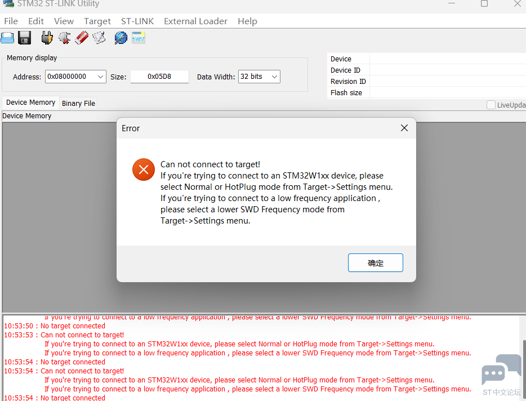Click the '10:53:54 : Can not connect to target!' log line
Screen dimensions: 526x401
64,371
